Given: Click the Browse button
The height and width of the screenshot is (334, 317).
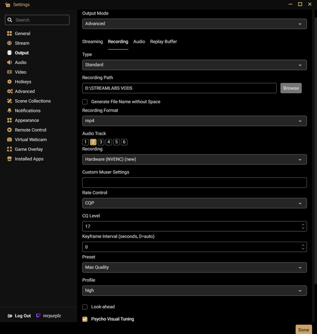Looking at the screenshot, I should (x=291, y=88).
